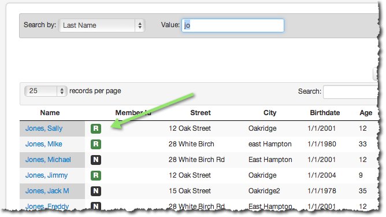The height and width of the screenshot is (217, 386).
Task: Click the R badge for Jones, Jimmy
Action: point(96,175)
